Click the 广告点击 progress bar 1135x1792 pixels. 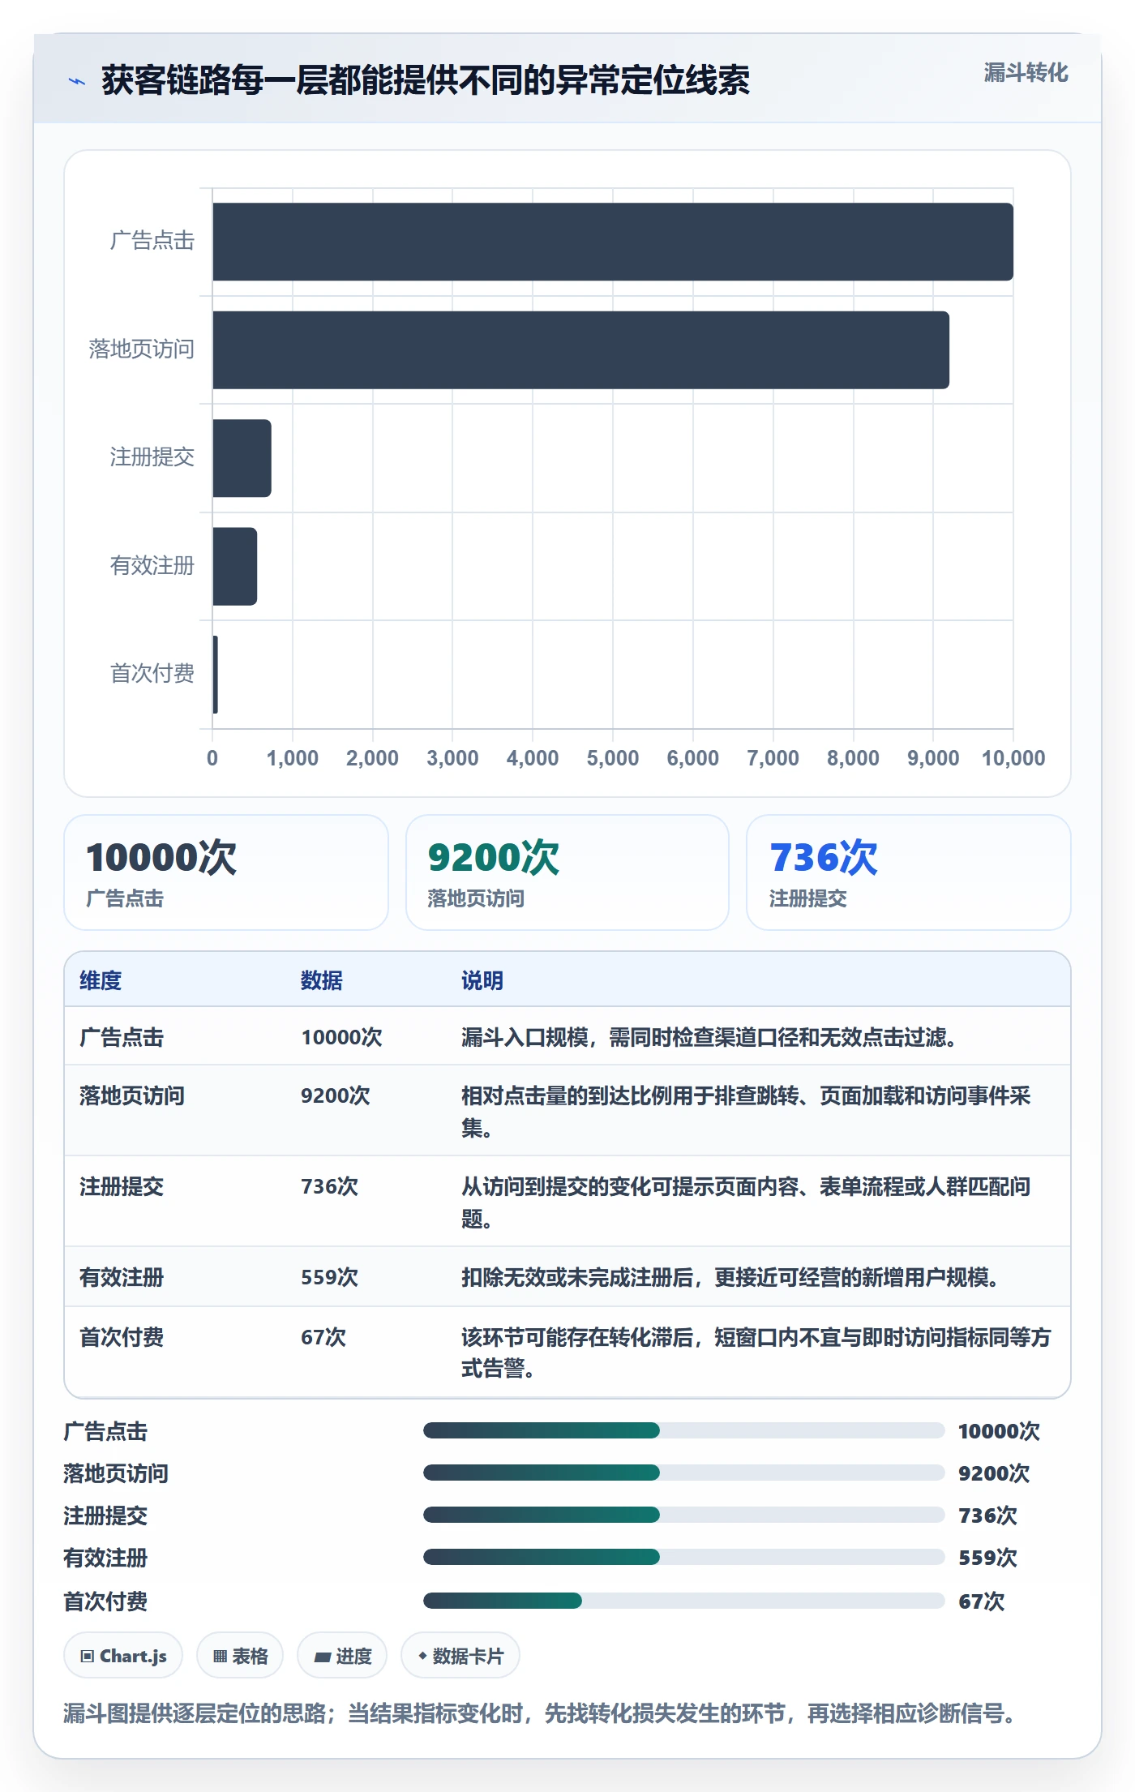pyautogui.click(x=684, y=1430)
